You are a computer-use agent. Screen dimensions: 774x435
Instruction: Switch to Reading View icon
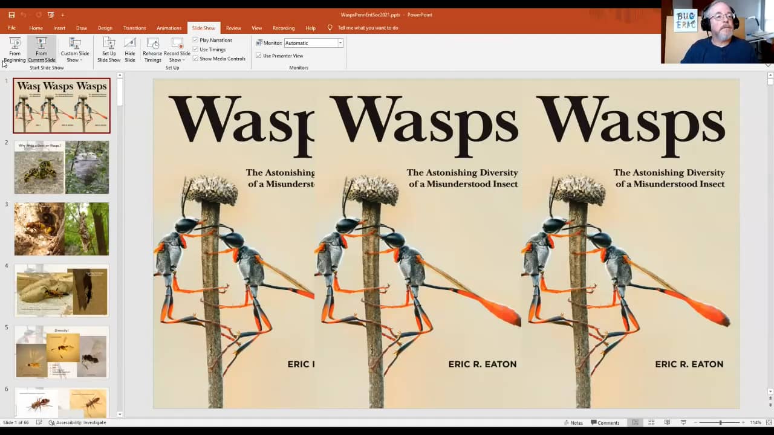click(667, 422)
